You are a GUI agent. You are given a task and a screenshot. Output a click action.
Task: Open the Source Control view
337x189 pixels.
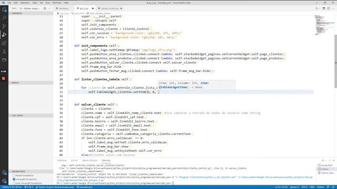click(x=4, y=26)
